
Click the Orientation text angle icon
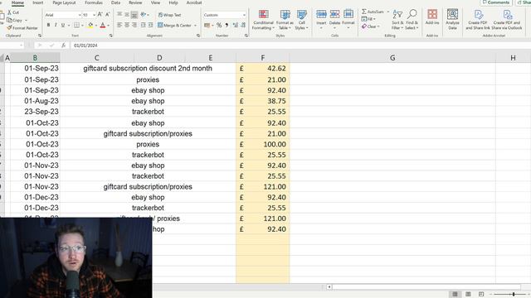pyautogui.click(x=144, y=15)
